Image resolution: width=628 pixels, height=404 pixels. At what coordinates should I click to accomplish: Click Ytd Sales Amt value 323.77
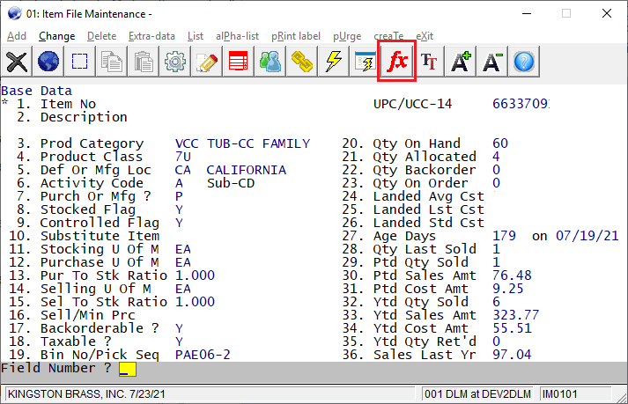(516, 315)
